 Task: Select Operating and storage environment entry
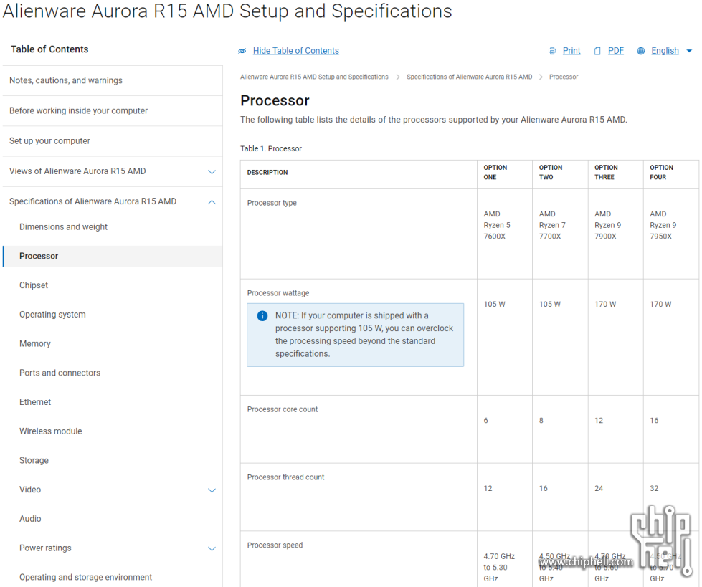pyautogui.click(x=85, y=577)
